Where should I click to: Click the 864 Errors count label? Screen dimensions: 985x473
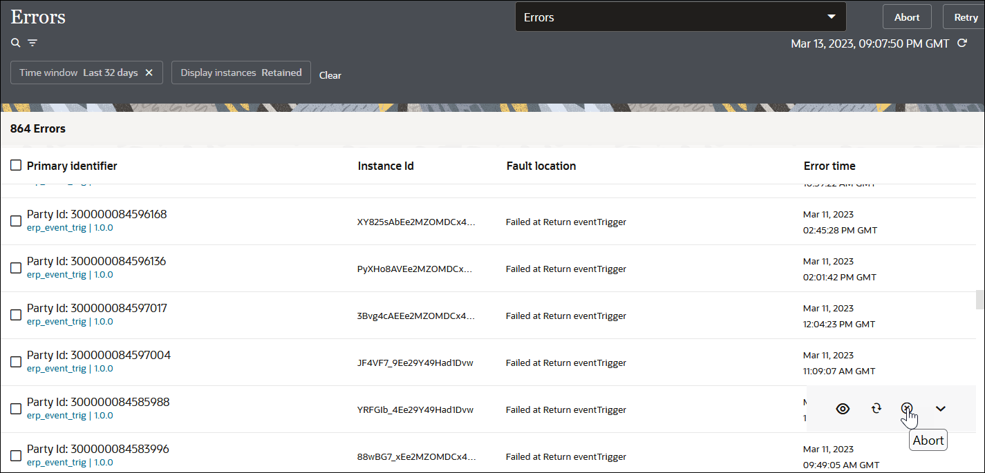pos(38,128)
